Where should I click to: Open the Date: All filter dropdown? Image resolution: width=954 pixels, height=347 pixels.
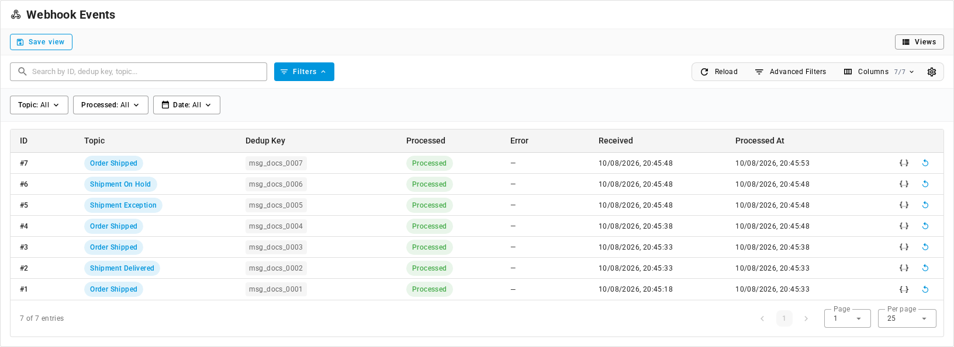pos(186,105)
